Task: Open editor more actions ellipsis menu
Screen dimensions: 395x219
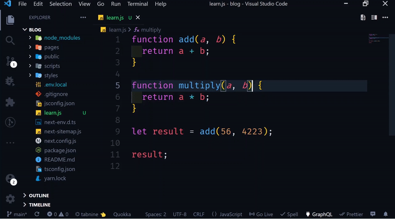Action: (385, 17)
